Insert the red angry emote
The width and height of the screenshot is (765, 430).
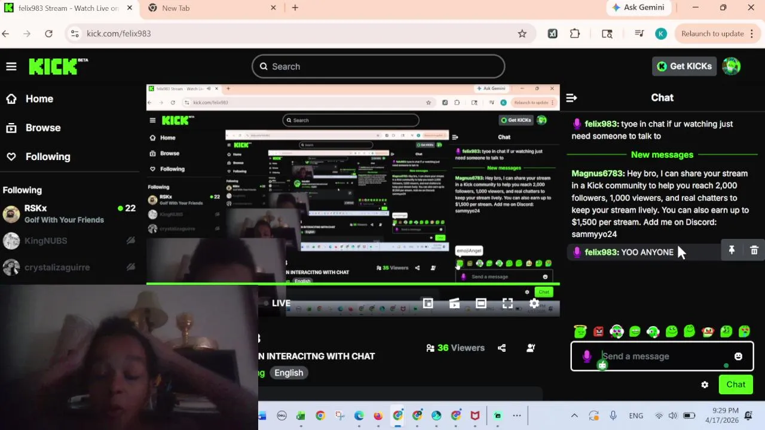(x=598, y=331)
